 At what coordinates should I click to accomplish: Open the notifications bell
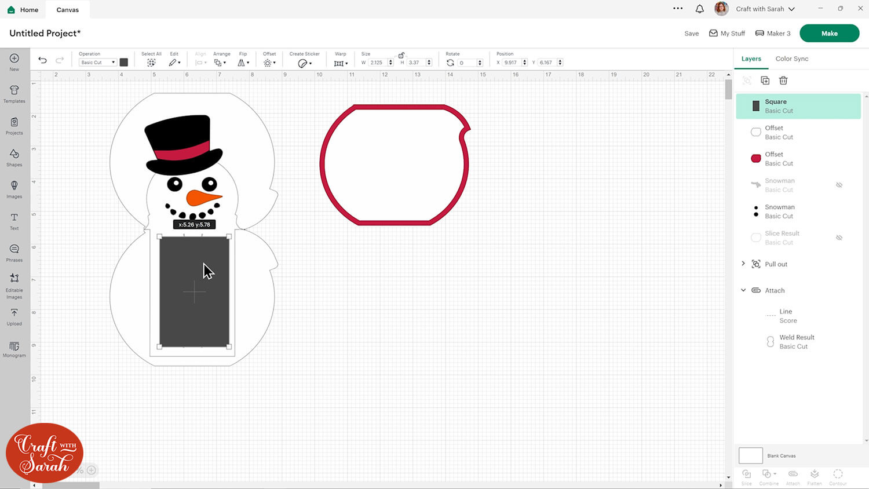point(700,9)
